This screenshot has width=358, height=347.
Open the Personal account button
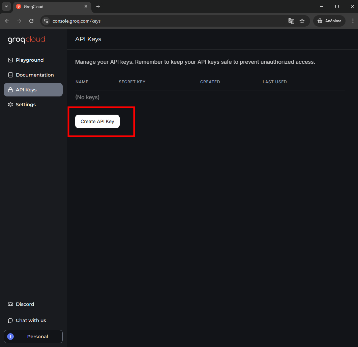tap(33, 336)
